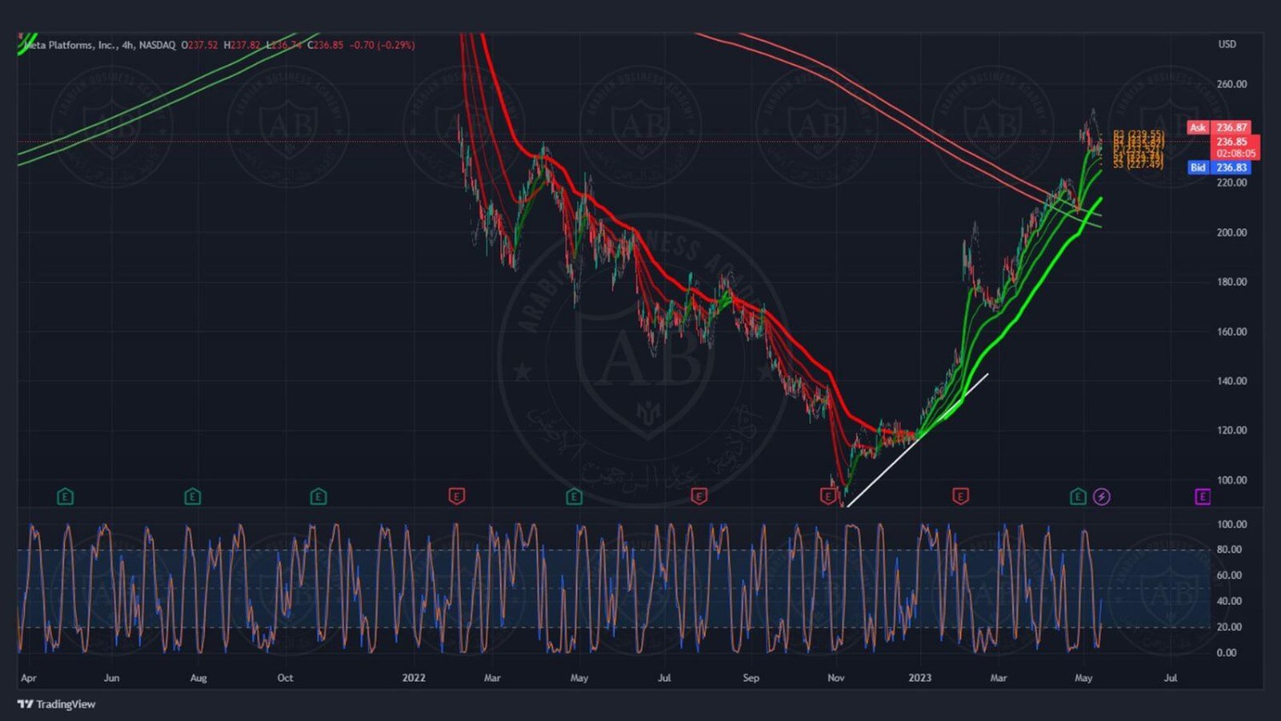Image resolution: width=1281 pixels, height=721 pixels.
Task: Click the 200.00 price axis label
Action: click(1231, 232)
